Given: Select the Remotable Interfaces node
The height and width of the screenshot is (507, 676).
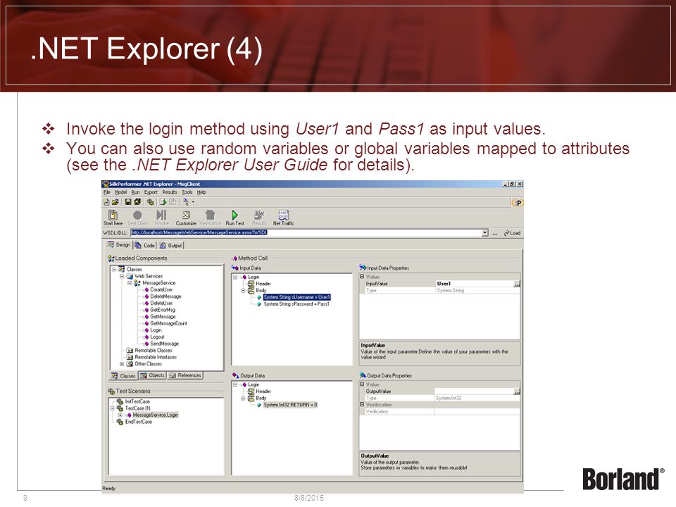Looking at the screenshot, I should click(x=156, y=358).
